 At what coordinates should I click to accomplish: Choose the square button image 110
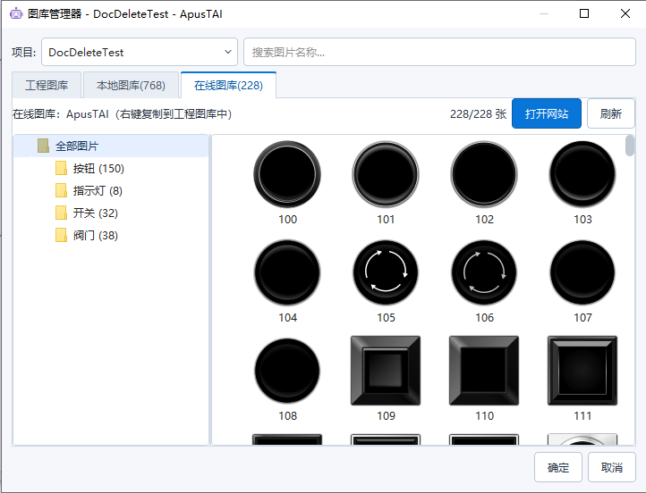484,371
